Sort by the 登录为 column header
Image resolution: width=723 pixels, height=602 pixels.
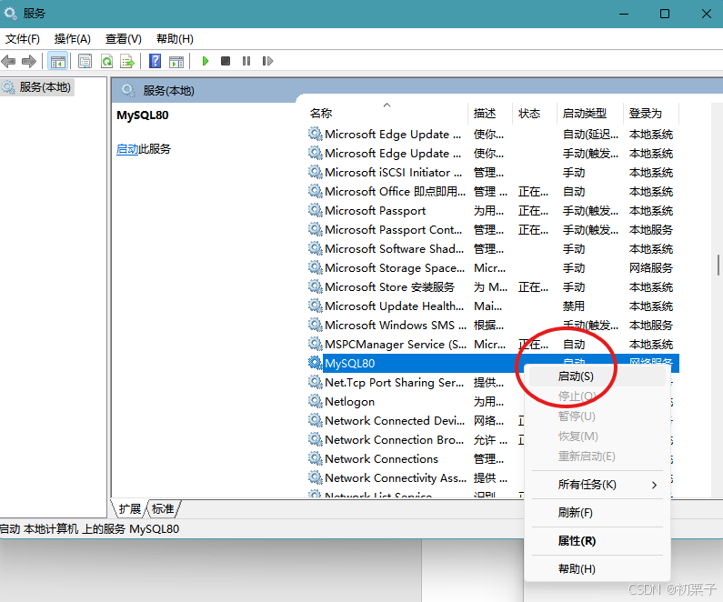tap(650, 114)
